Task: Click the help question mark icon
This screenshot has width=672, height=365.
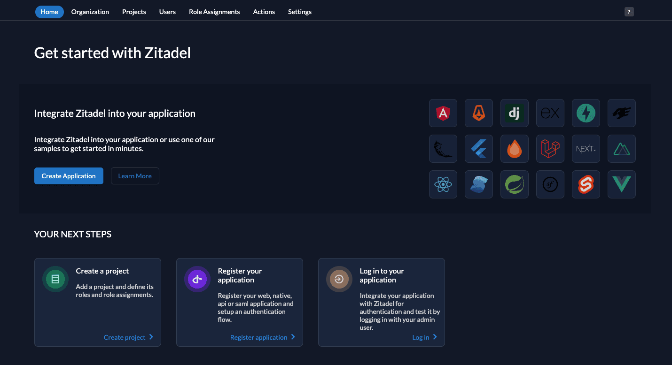Action: click(x=629, y=12)
